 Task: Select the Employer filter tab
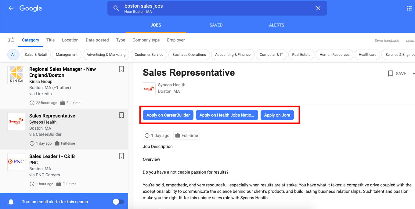pyautogui.click(x=176, y=40)
